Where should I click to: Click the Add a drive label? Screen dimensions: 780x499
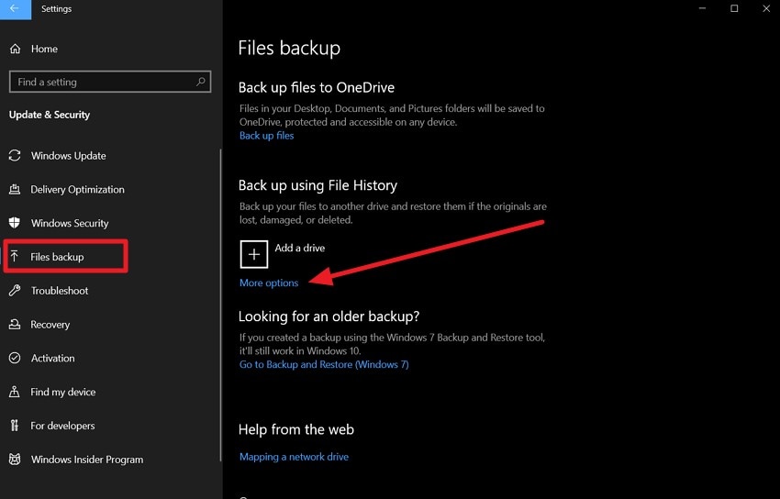pyautogui.click(x=299, y=248)
